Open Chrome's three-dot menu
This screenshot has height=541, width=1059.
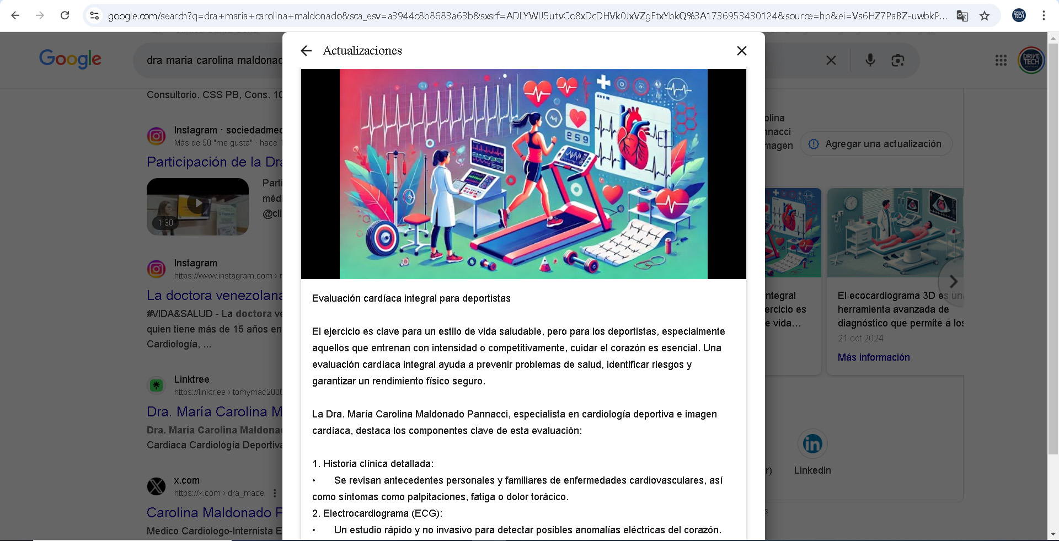pos(1043,15)
